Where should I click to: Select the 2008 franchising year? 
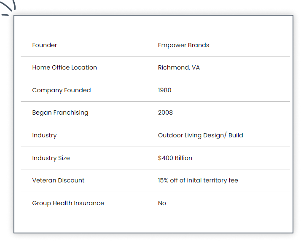click(165, 112)
